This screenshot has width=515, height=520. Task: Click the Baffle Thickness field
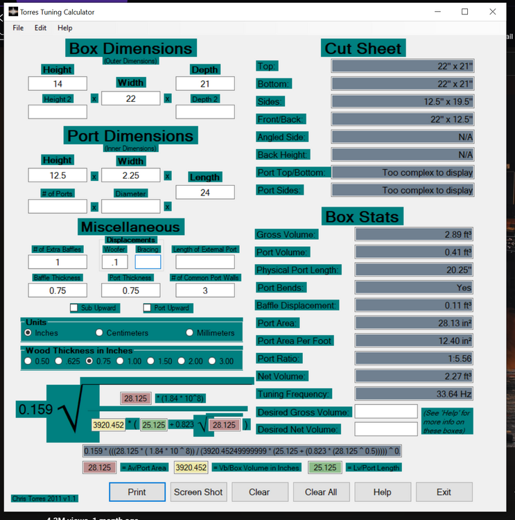pos(58,291)
